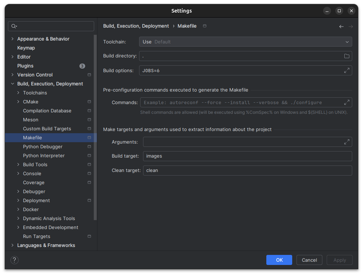363x275 pixels.
Task: Expand Appearance & Behavior section
Action: 13,39
